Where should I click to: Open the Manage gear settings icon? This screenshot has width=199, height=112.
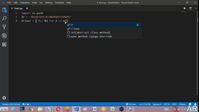pyautogui.click(x=4, y=98)
